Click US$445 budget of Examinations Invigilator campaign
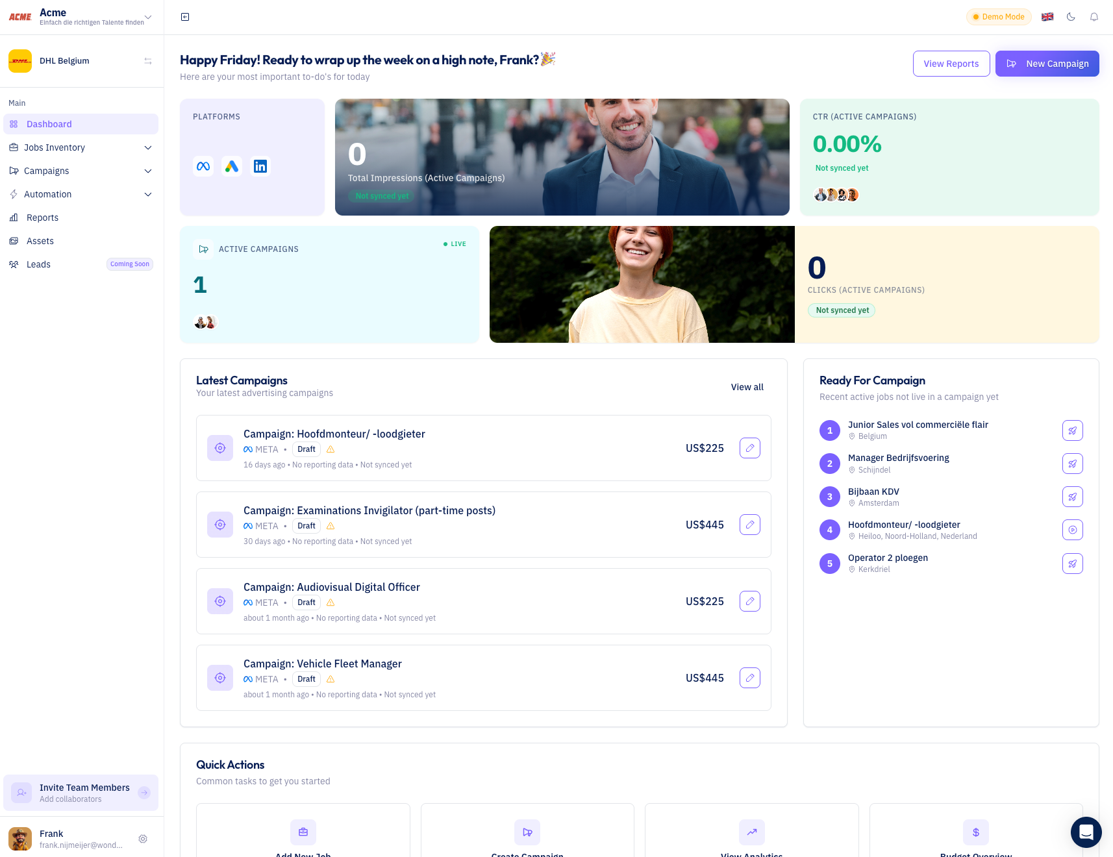1113x857 pixels. pos(705,525)
